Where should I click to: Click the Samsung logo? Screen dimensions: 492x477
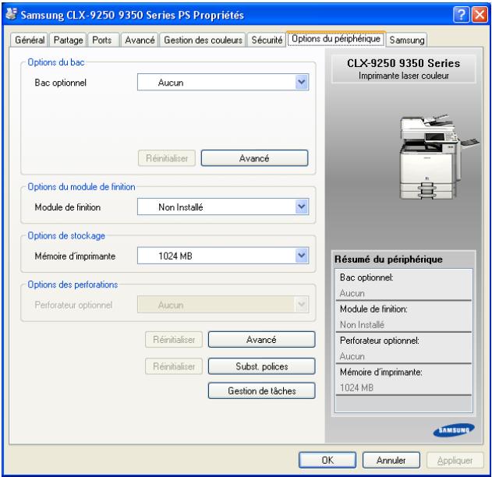(x=454, y=430)
